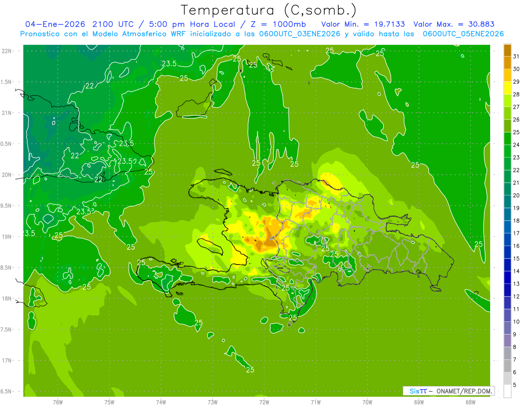Click the legend value 21
This screenshot has height=408, width=528.
pyautogui.click(x=517, y=183)
